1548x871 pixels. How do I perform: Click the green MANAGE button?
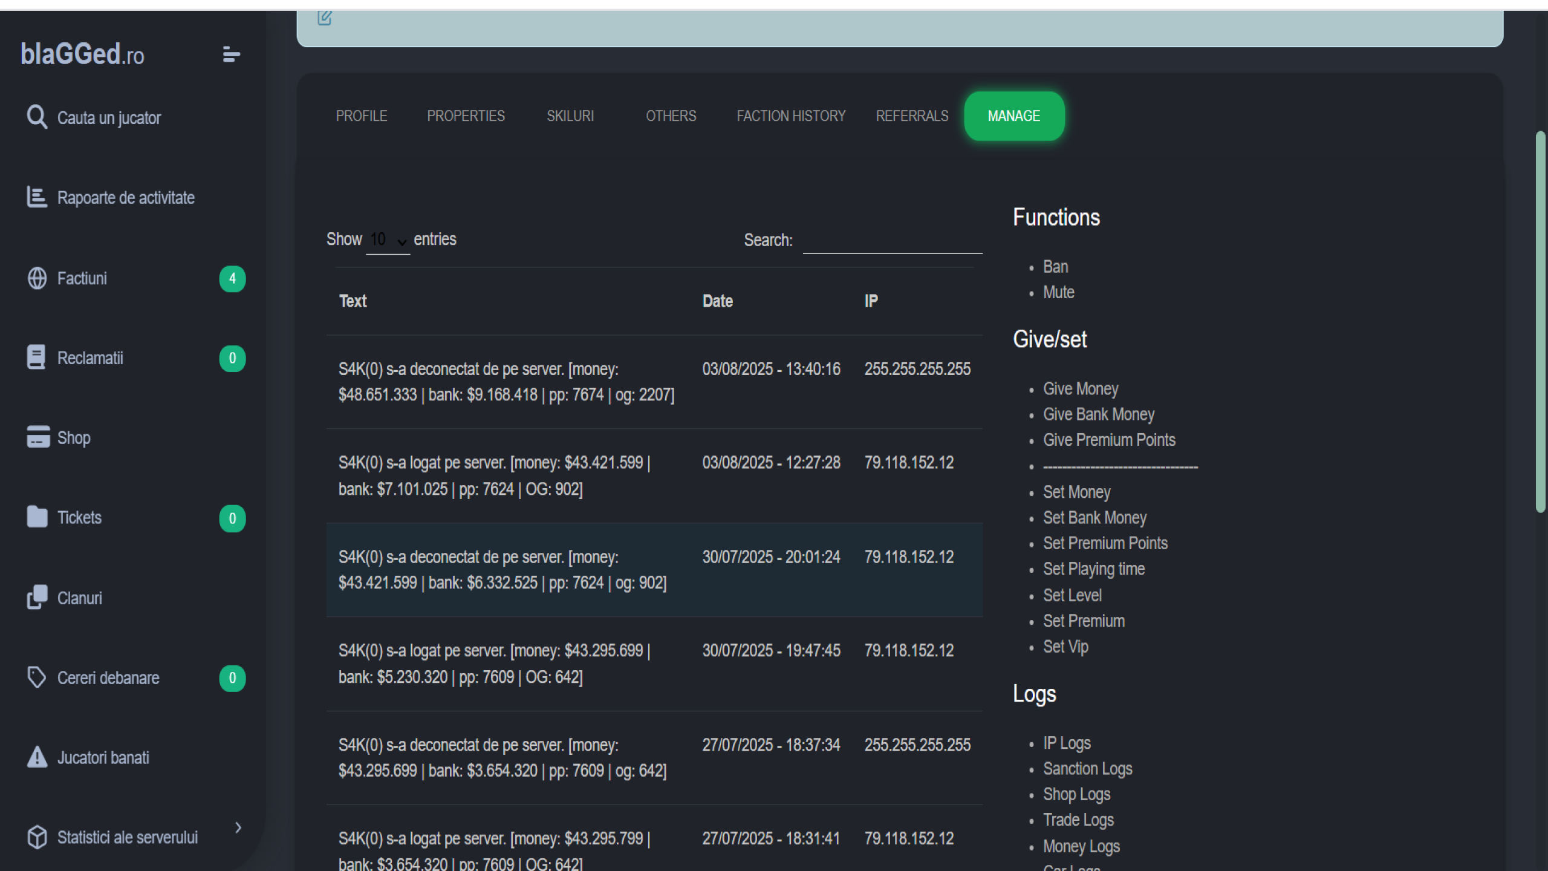click(x=1013, y=116)
